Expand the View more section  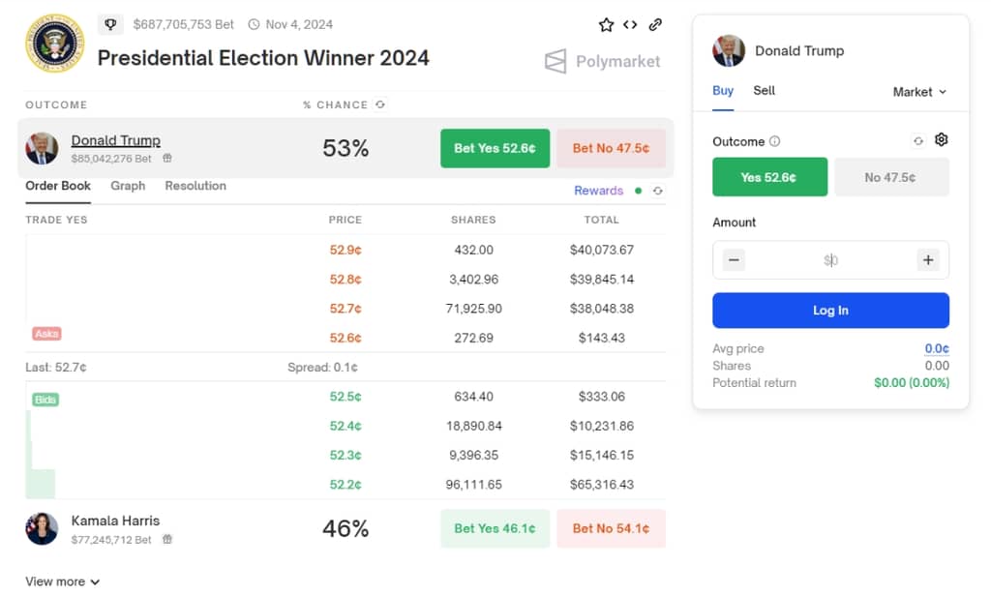pyautogui.click(x=62, y=581)
